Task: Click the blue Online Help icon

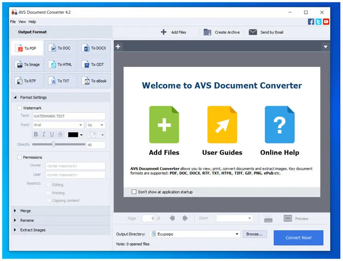Action: coord(279,125)
